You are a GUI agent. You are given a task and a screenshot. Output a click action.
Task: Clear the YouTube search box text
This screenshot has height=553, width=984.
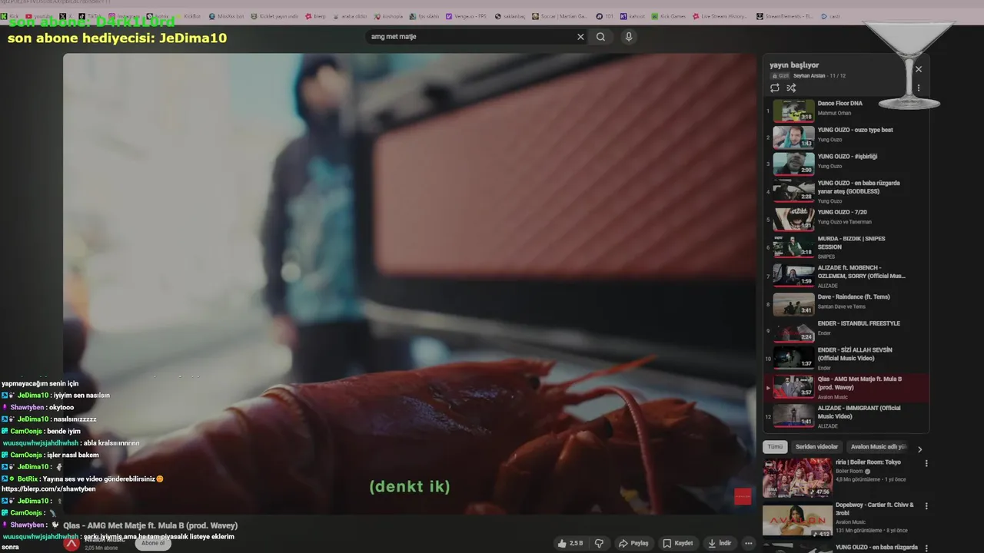pos(580,37)
